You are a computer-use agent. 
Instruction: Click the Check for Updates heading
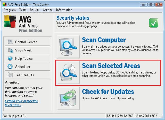point(108,92)
